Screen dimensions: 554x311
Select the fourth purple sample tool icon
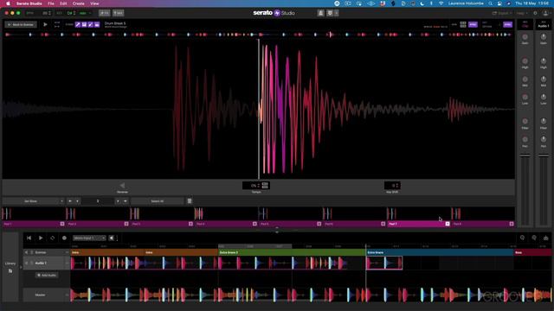pos(97,25)
